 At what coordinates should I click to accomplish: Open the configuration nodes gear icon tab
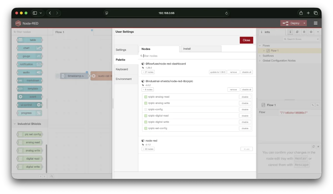(x=311, y=32)
